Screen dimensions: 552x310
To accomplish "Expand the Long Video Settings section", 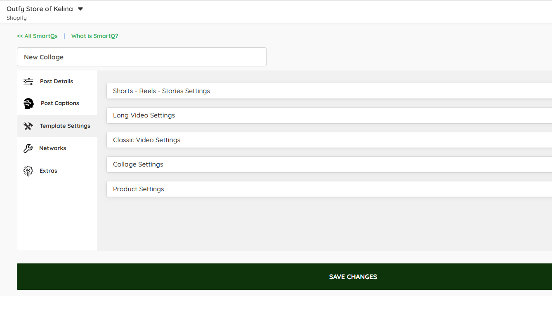I will [x=329, y=115].
